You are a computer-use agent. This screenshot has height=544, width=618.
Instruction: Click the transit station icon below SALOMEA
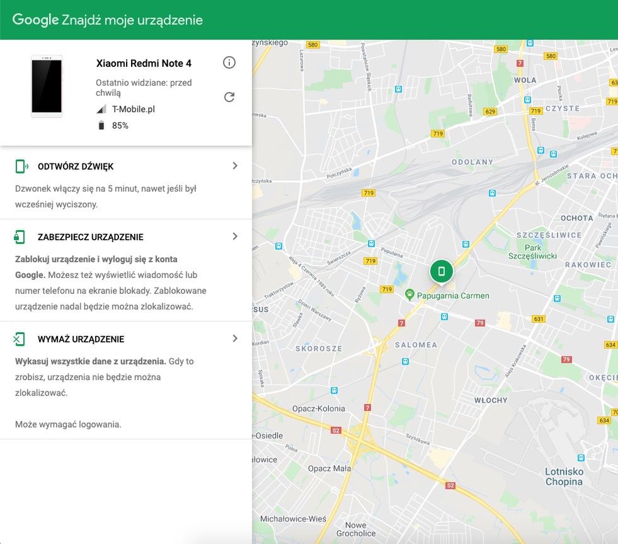tap(405, 361)
